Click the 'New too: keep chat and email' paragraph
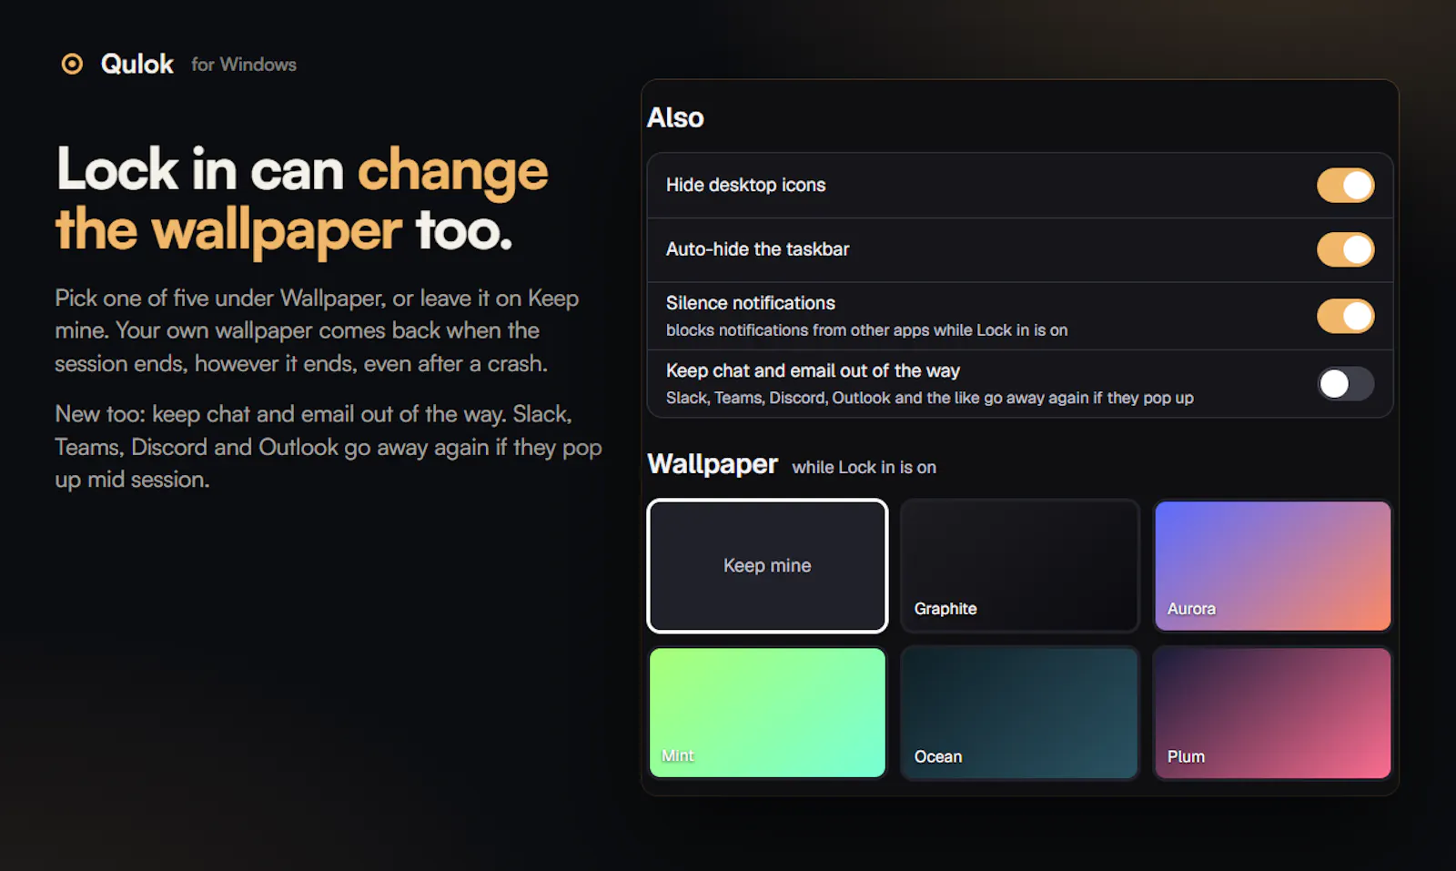 click(329, 447)
